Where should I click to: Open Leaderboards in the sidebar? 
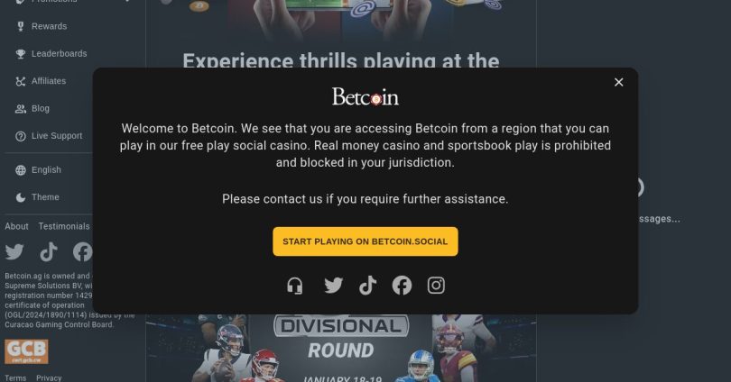(49, 54)
